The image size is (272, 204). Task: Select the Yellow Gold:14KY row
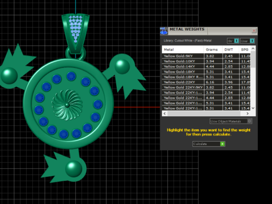pyautogui.click(x=206, y=66)
